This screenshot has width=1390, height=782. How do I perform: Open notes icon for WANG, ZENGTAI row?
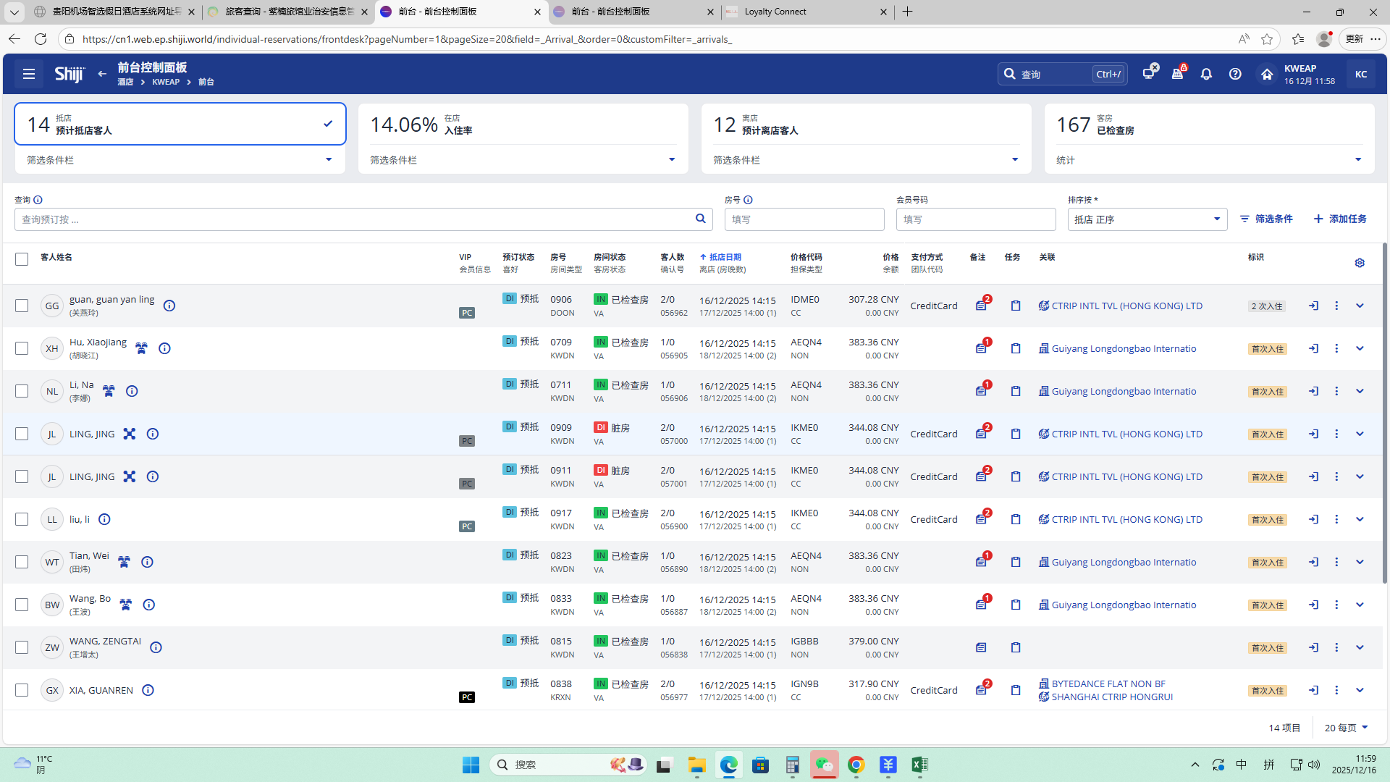pos(981,647)
